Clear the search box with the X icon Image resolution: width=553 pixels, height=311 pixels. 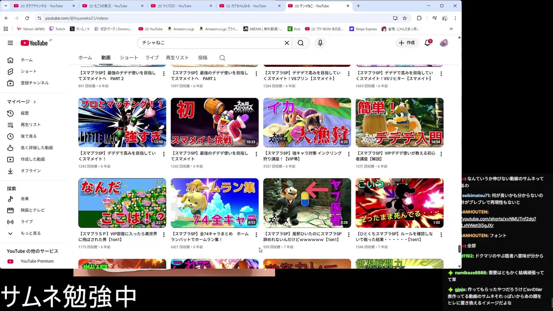pyautogui.click(x=286, y=43)
